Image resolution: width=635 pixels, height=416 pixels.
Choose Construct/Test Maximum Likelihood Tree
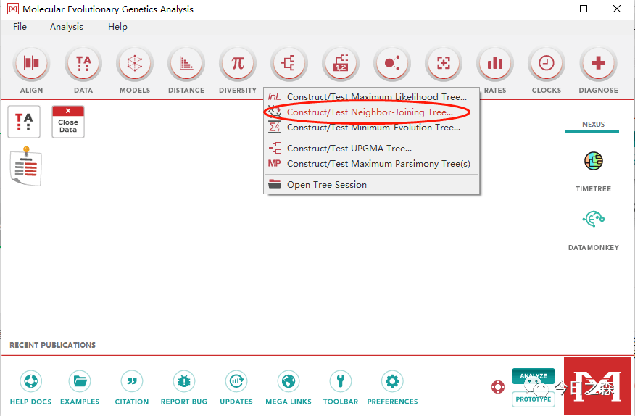[371, 97]
